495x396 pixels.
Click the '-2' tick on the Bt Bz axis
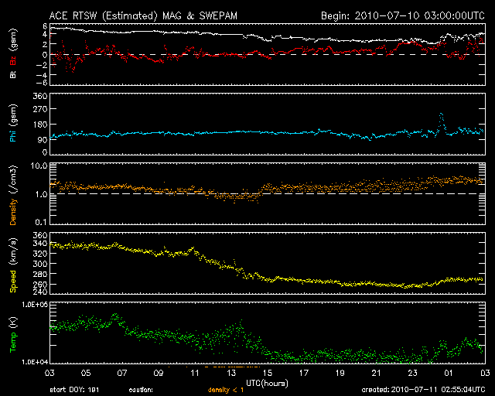[42, 65]
